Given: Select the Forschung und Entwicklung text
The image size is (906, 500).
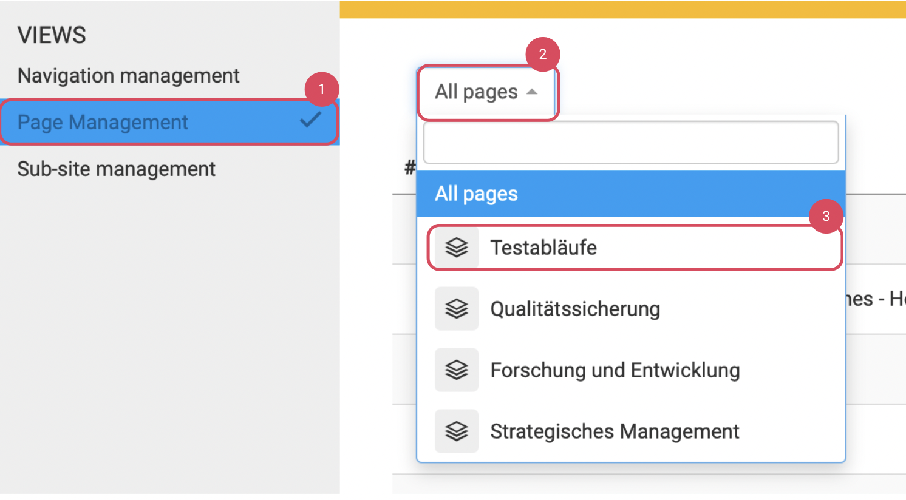Looking at the screenshot, I should point(615,370).
